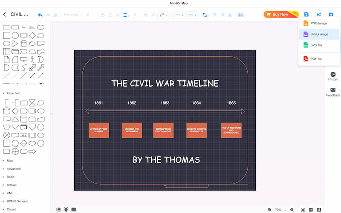
Task: Select the Text shape
Action: (24, 27)
